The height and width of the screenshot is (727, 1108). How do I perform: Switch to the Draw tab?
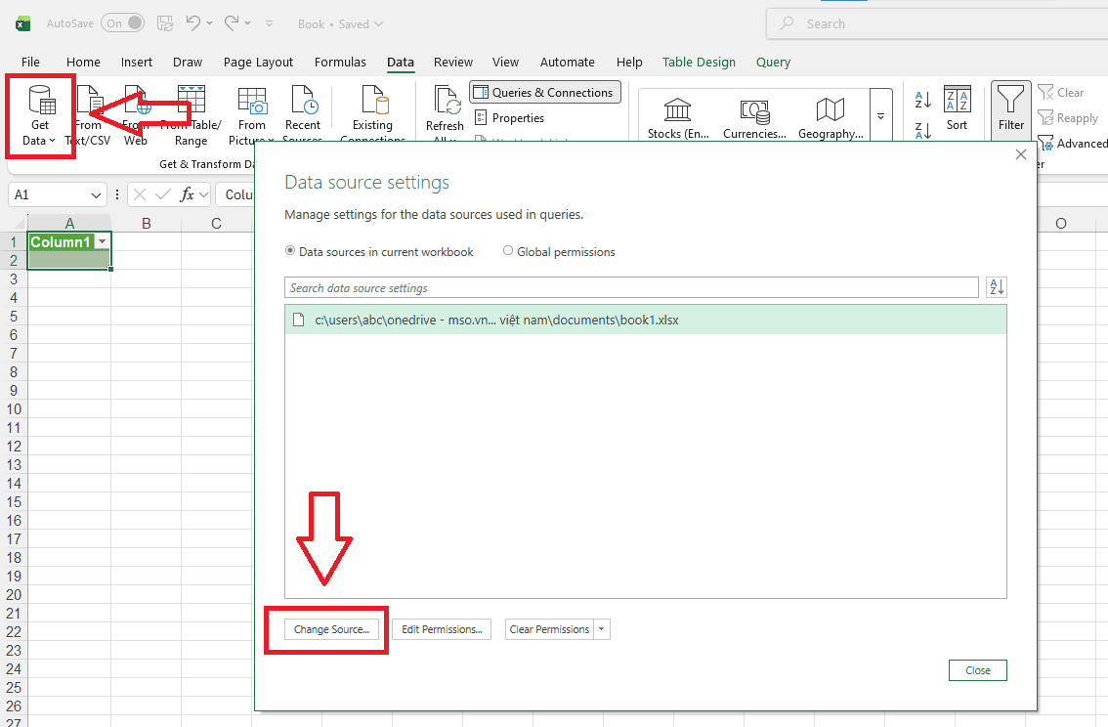point(188,63)
